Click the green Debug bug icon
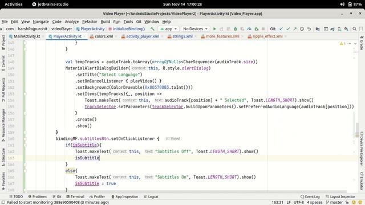 pos(236,29)
